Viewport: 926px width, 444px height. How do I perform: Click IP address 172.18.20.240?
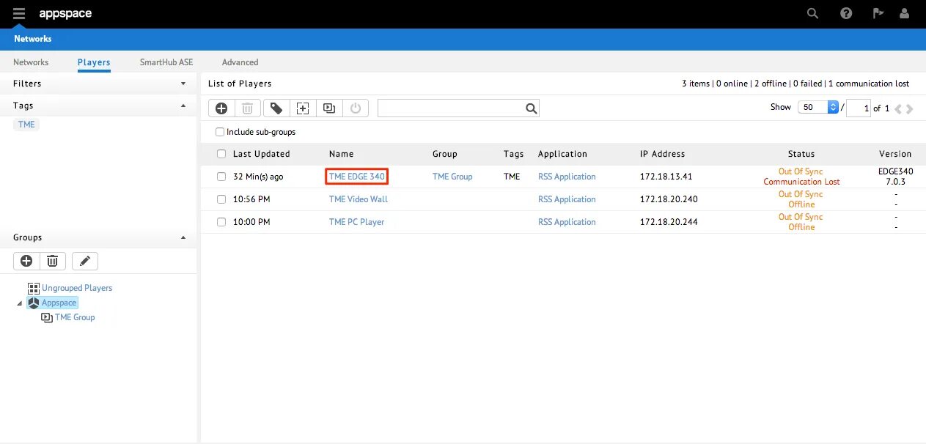[x=669, y=199]
